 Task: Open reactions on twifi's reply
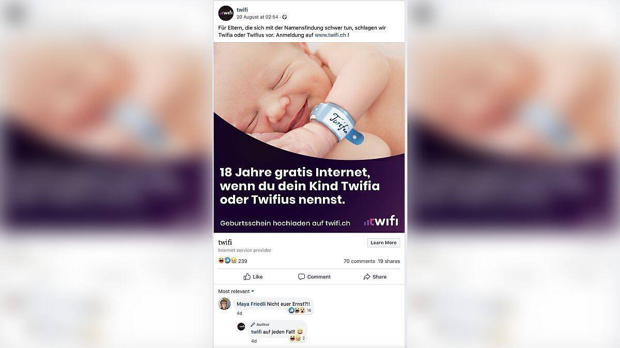(297, 339)
